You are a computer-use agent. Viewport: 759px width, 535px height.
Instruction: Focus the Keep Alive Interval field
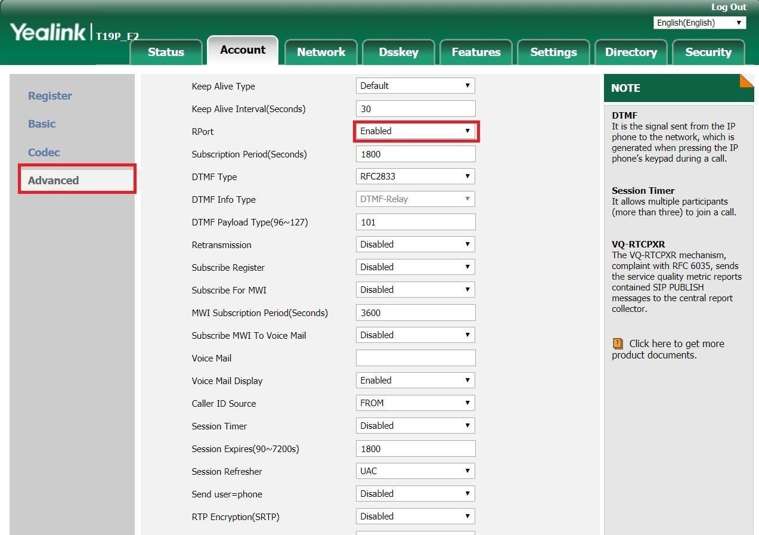[x=416, y=109]
